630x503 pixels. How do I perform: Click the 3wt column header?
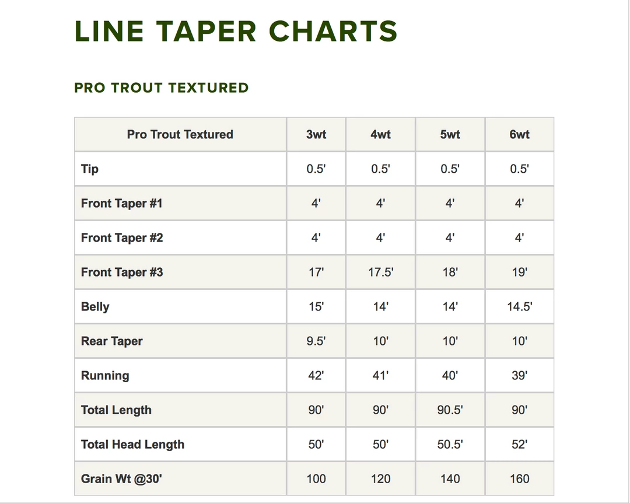pyautogui.click(x=316, y=135)
